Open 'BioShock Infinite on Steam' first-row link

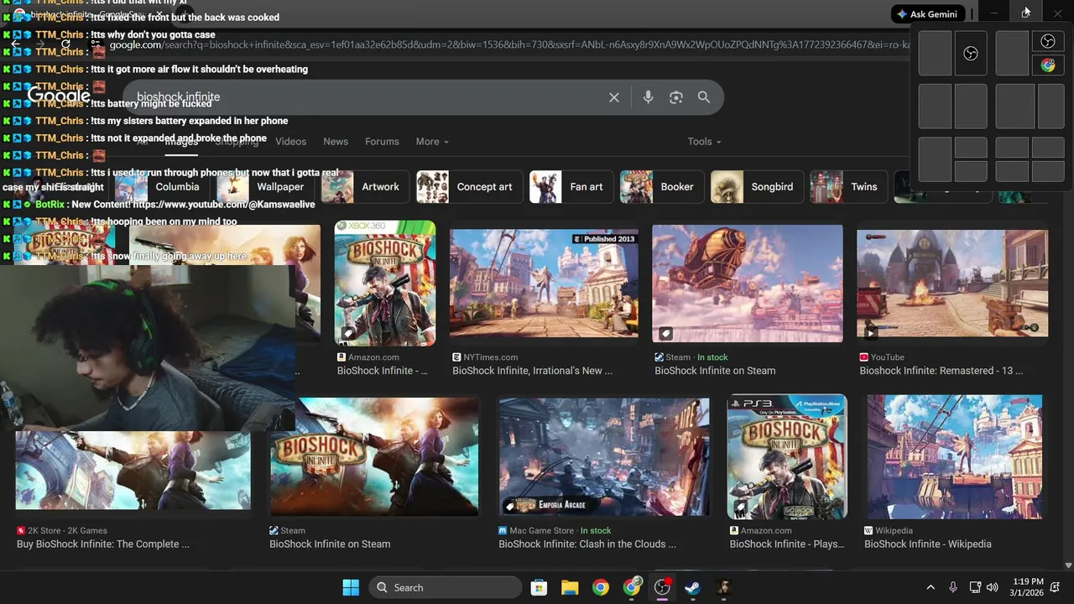pyautogui.click(x=715, y=371)
